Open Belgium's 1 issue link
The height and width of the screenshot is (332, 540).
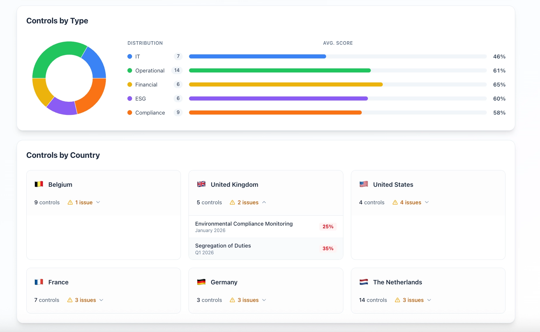pyautogui.click(x=84, y=202)
